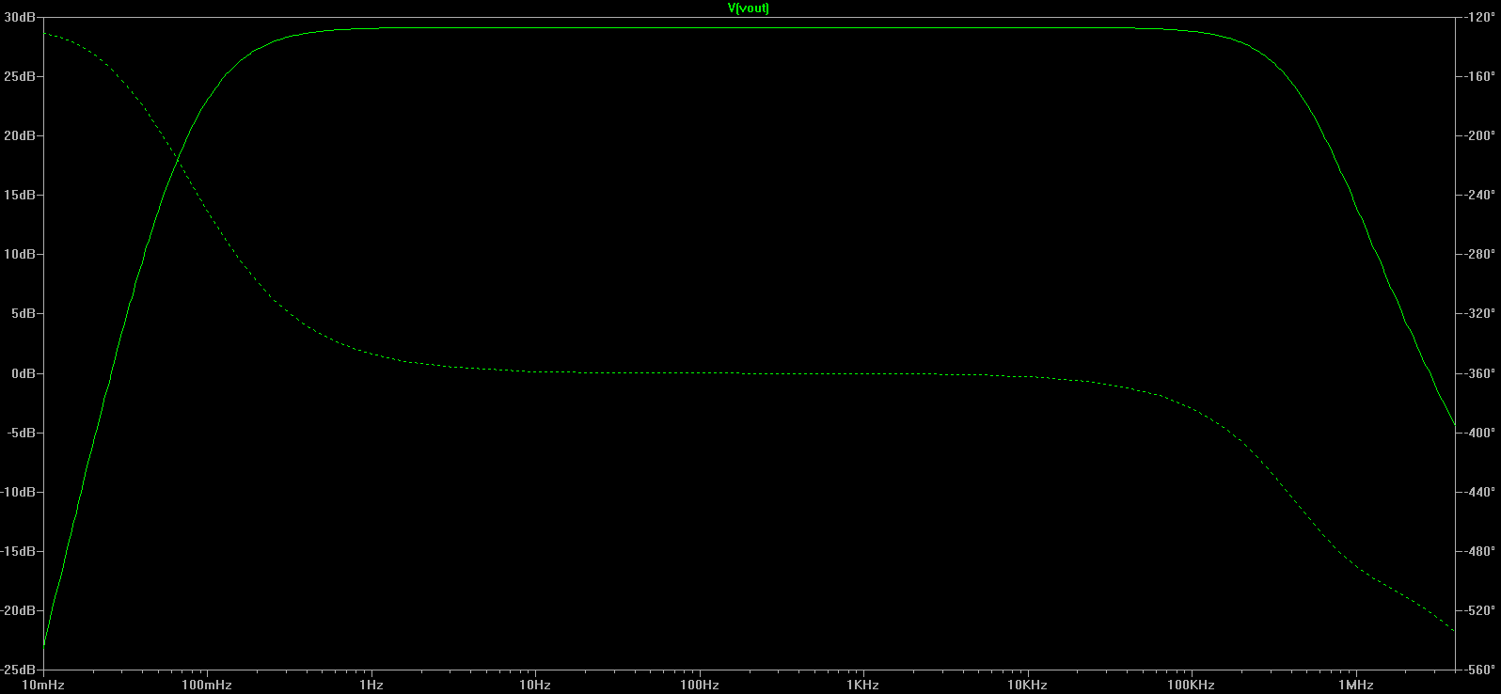Click the 100KHz frequency axis label

pos(1192,686)
